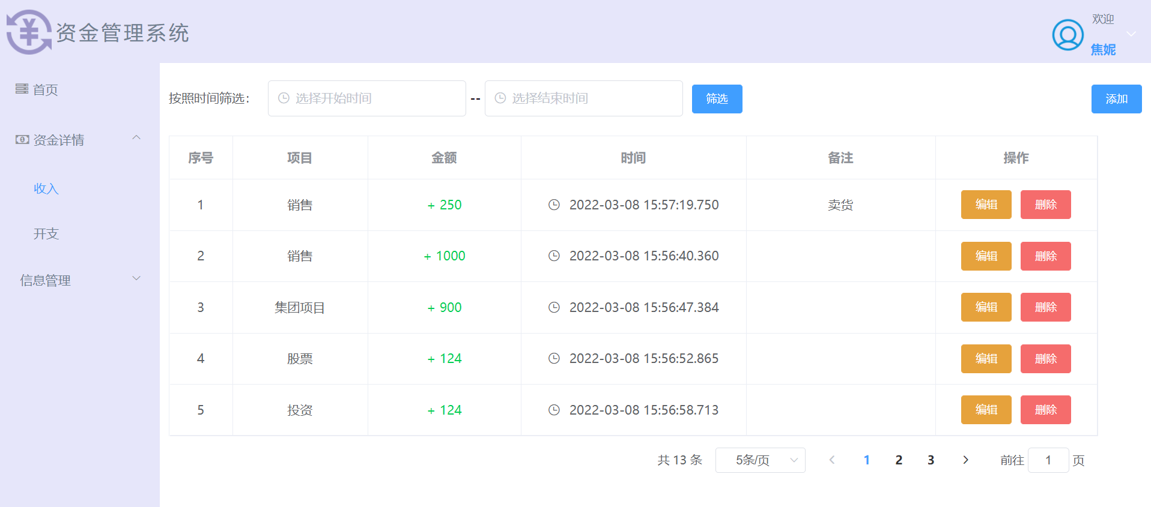1151x507 pixels.
Task: Edit the row 2 销售 +1000 record
Action: pyautogui.click(x=986, y=256)
